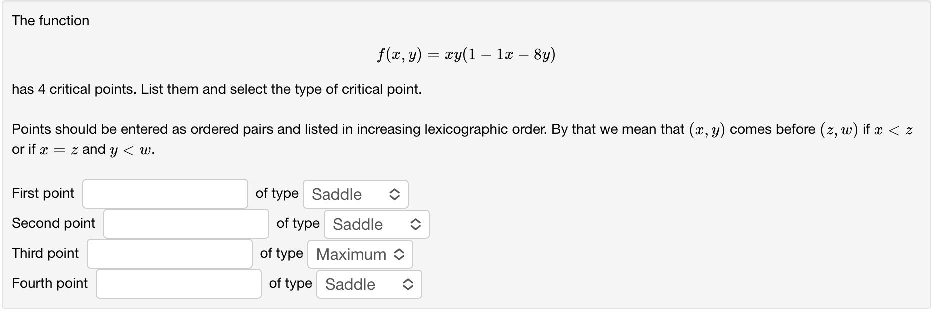Viewport: 941px width, 322px height.
Task: Open the Second point Saddle dropdown
Action: pyautogui.click(x=377, y=224)
